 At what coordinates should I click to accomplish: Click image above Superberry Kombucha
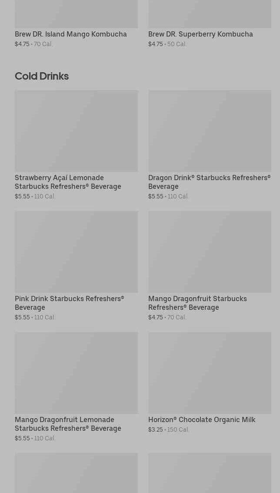[210, 14]
